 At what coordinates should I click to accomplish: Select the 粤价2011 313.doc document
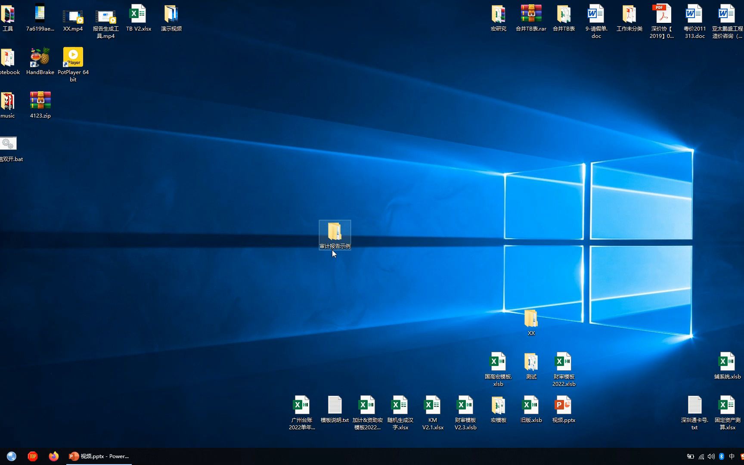[694, 22]
